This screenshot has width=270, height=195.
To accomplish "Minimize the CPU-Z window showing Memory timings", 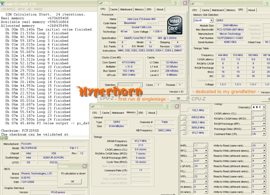I will 166,106.
